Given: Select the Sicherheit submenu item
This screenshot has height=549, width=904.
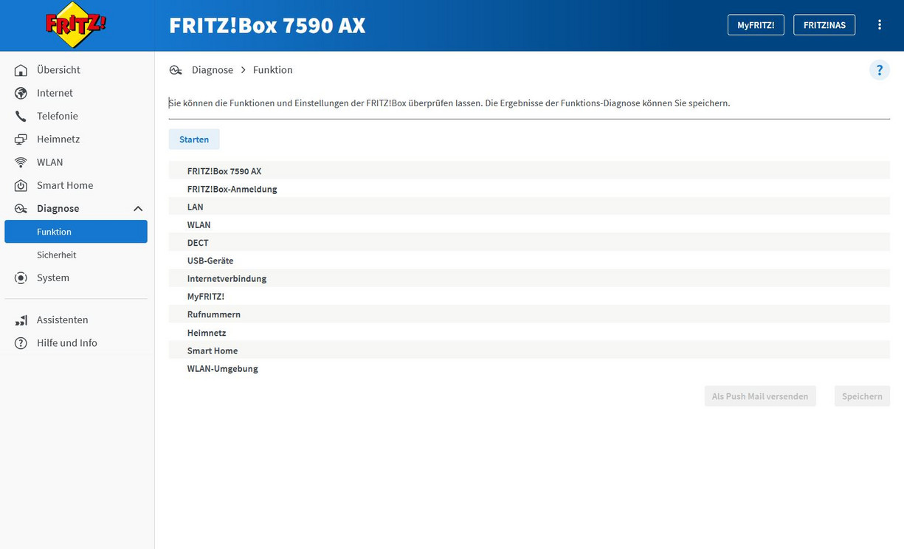Looking at the screenshot, I should [x=76, y=255].
